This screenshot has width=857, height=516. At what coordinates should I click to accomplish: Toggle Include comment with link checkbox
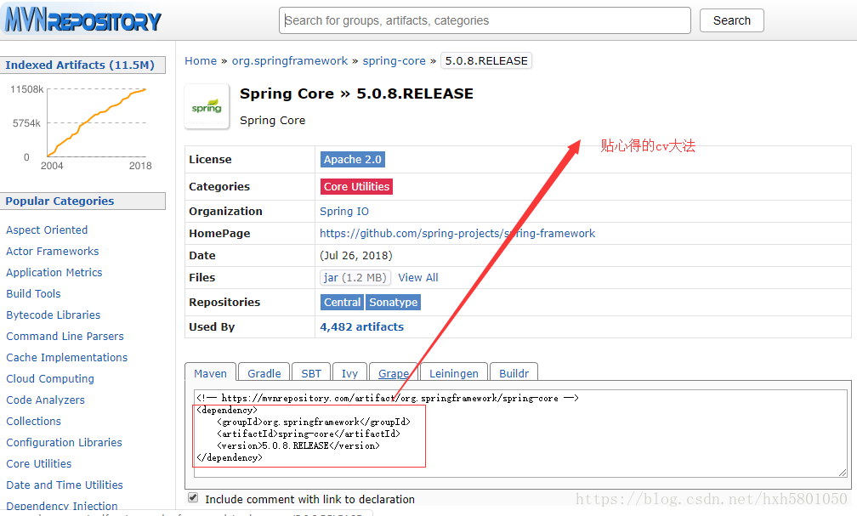pyautogui.click(x=193, y=497)
